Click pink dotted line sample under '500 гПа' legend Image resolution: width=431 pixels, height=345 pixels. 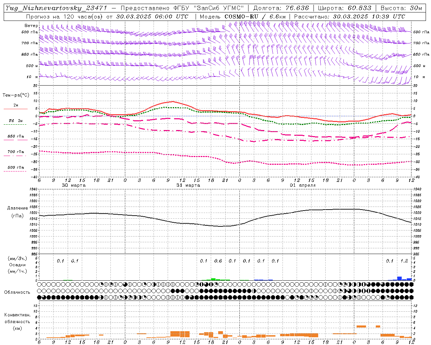[15, 171]
